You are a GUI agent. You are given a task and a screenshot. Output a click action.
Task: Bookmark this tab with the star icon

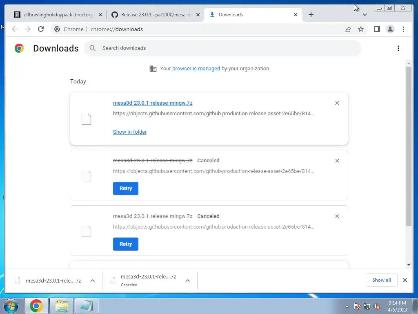[361, 29]
